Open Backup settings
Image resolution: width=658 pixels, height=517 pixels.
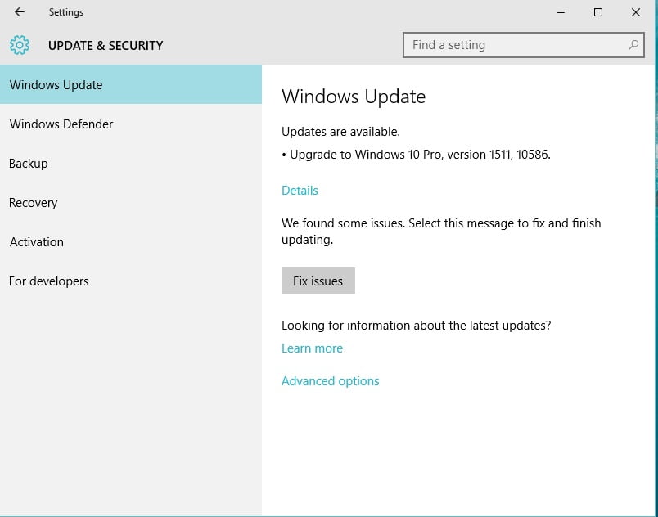tap(28, 163)
